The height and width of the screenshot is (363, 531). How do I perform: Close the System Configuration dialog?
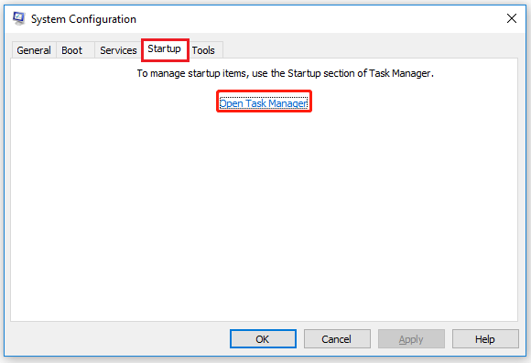[512, 18]
